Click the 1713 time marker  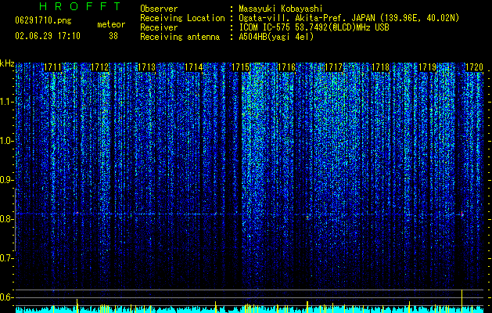[146, 67]
